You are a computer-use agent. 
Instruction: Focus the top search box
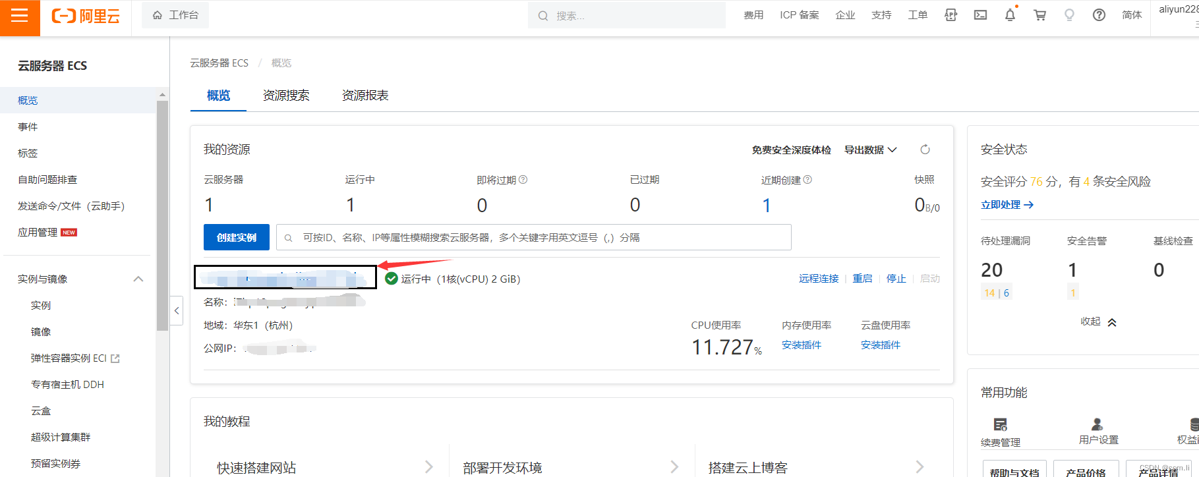(x=626, y=15)
